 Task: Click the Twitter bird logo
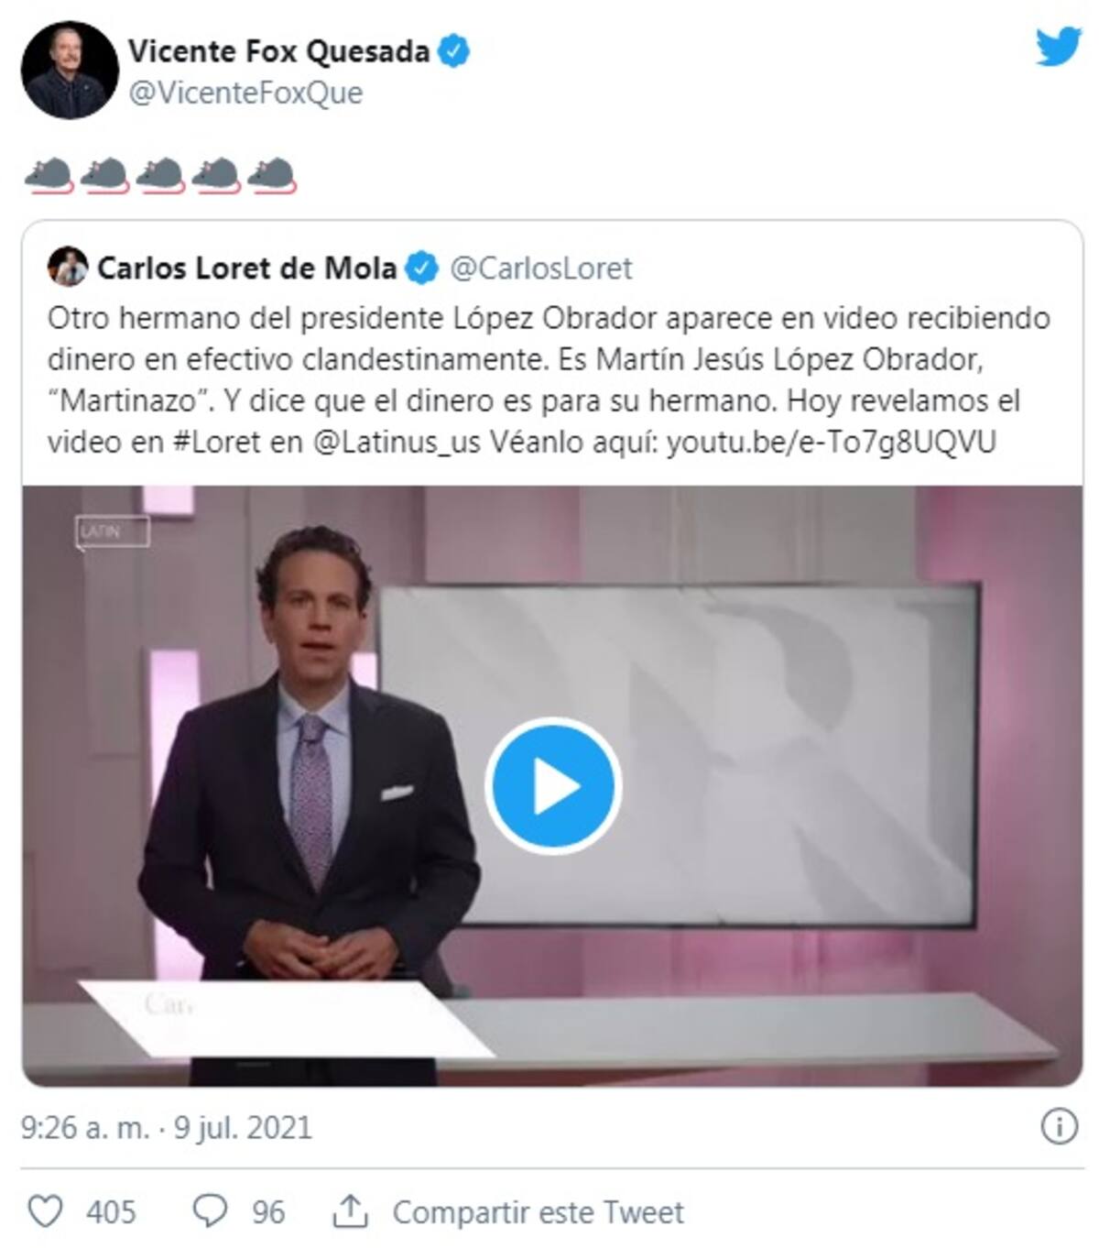pyautogui.click(x=1059, y=47)
